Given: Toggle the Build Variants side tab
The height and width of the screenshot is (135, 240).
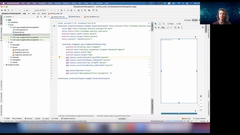Looking at the screenshot, I should [x=1, y=110].
